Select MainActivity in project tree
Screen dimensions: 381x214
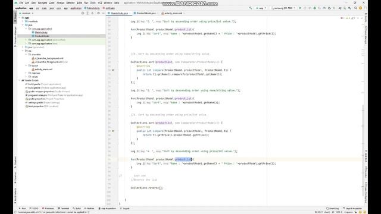(41, 32)
